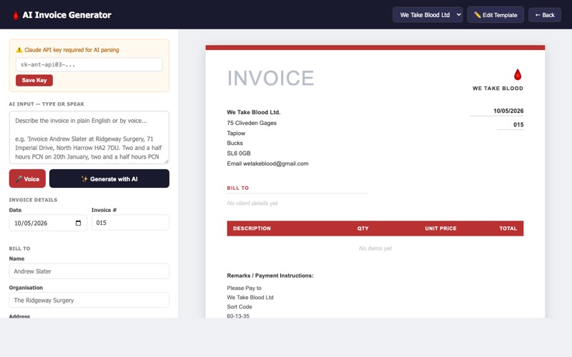Click the Organisation label

coord(26,288)
